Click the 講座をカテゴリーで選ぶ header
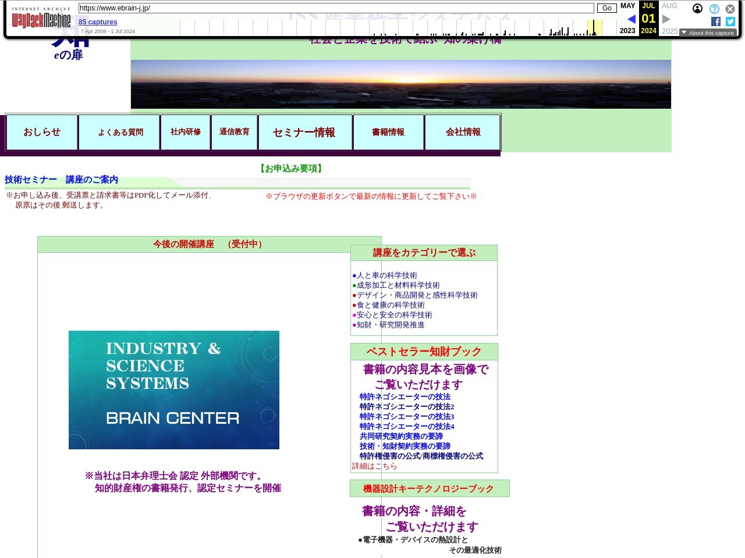745x558 pixels. (424, 253)
